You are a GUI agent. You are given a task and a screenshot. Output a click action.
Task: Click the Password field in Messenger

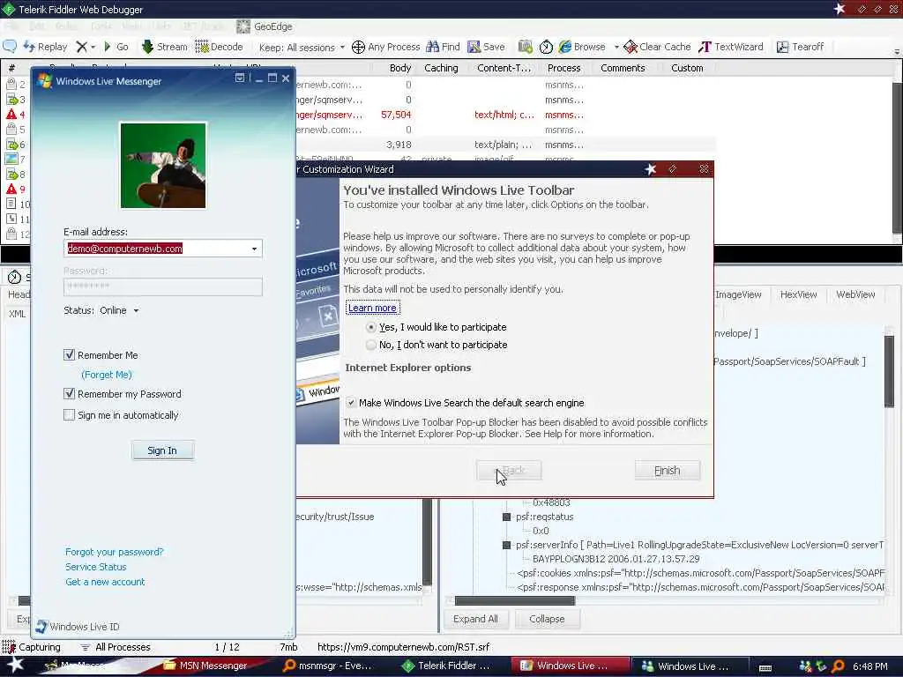(x=163, y=286)
